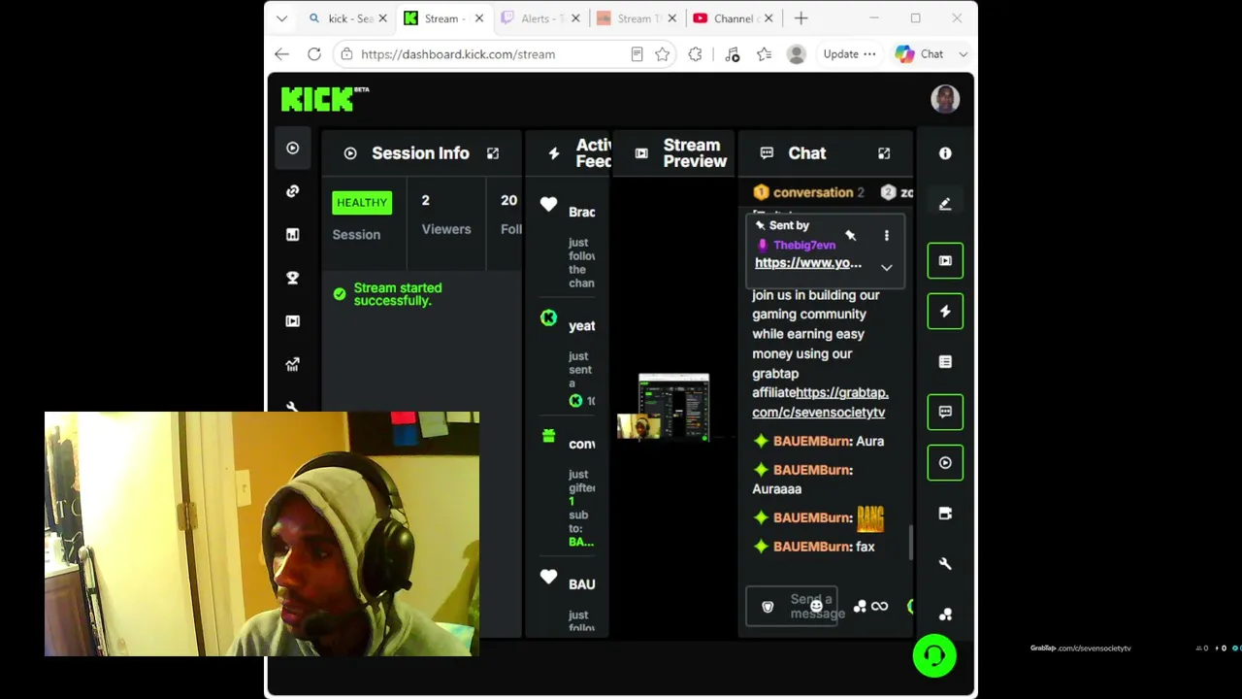Open the Copilot Chat button
The image size is (1242, 699).
920,54
